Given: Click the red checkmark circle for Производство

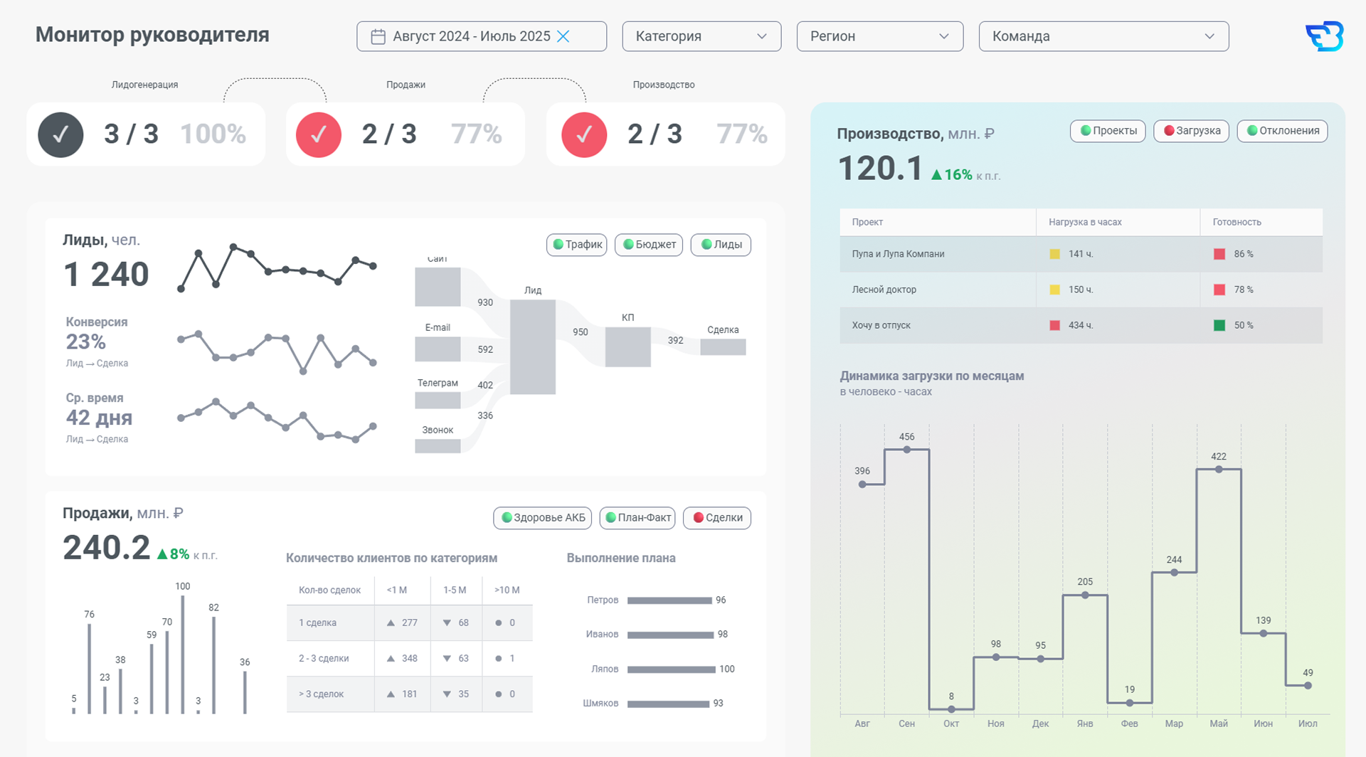Looking at the screenshot, I should point(584,134).
